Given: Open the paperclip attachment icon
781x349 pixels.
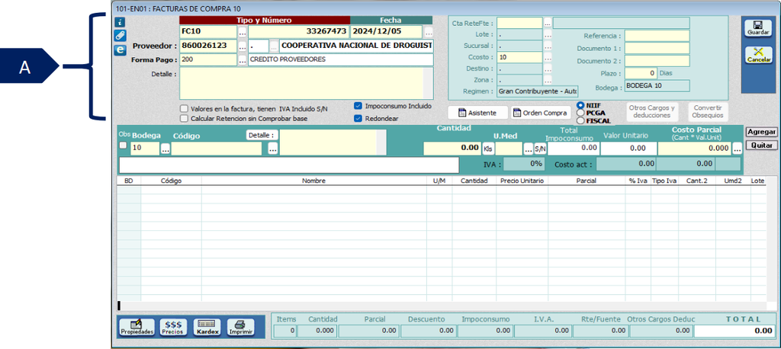Looking at the screenshot, I should (120, 35).
